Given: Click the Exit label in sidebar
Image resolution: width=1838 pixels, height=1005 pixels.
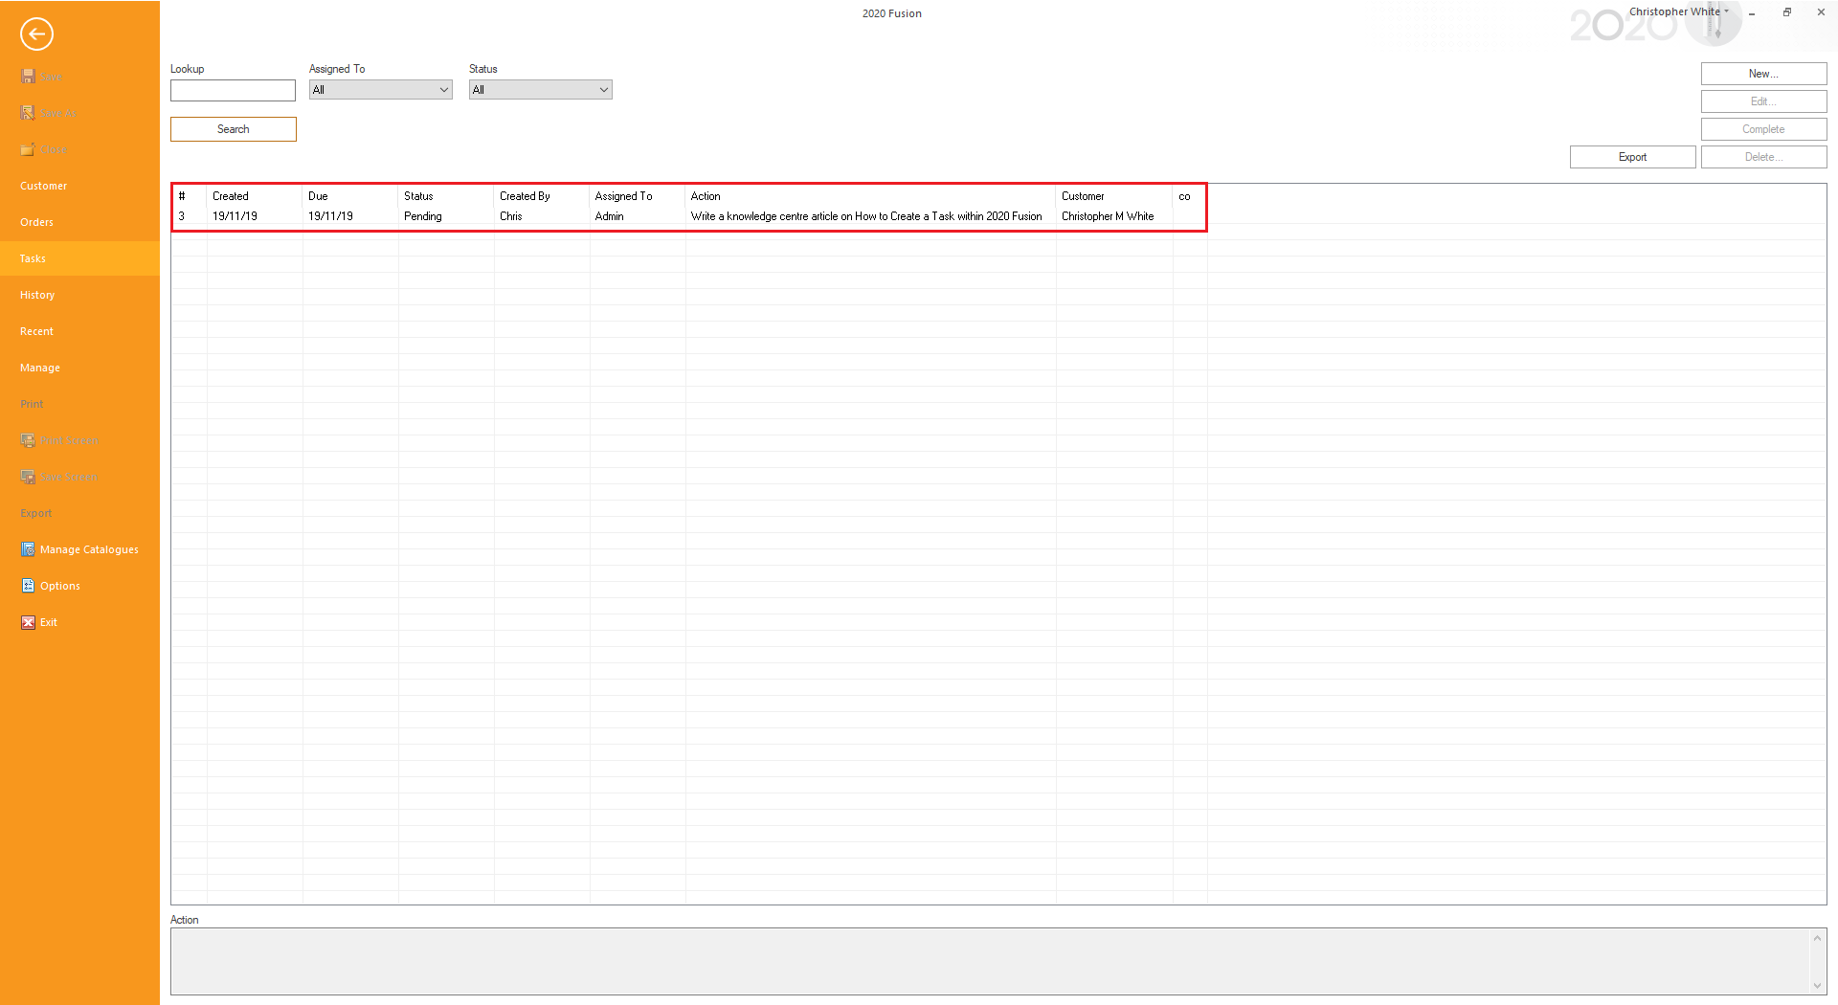Looking at the screenshot, I should [x=49, y=622].
